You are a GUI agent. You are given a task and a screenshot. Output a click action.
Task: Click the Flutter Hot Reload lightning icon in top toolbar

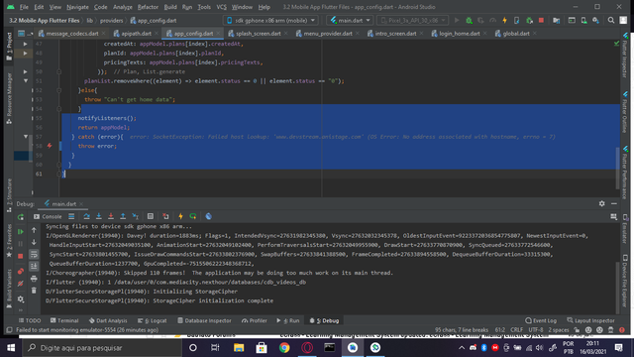click(x=504, y=20)
